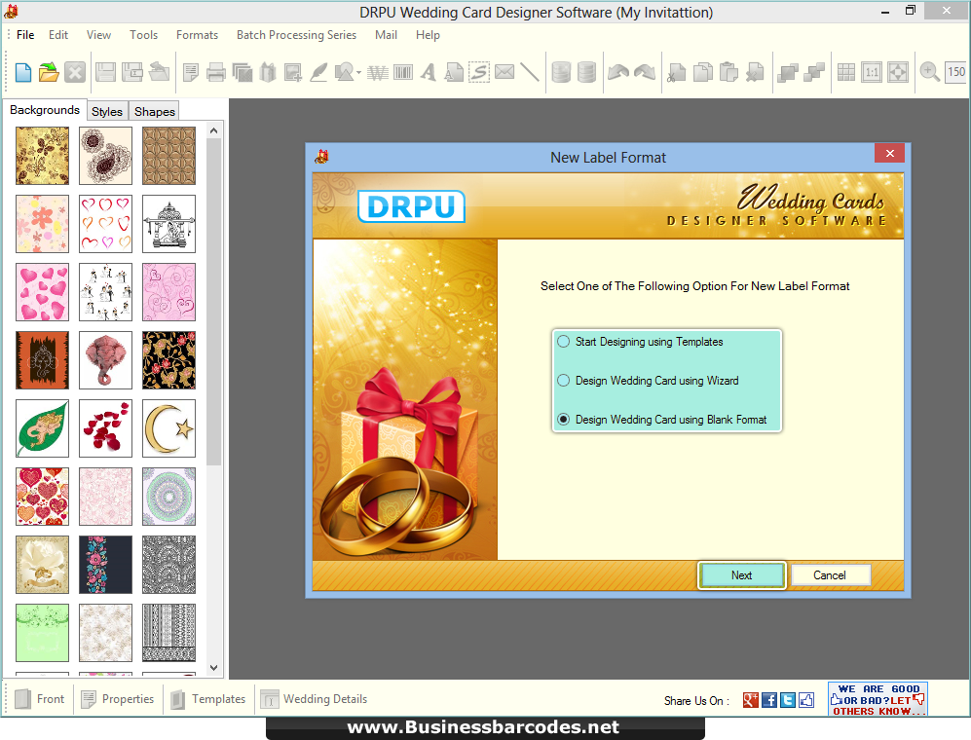Click the New document toolbar icon

(x=23, y=72)
